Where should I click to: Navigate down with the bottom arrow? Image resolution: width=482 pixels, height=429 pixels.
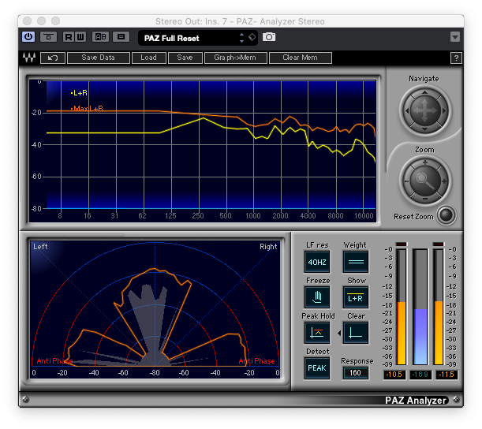(424, 129)
